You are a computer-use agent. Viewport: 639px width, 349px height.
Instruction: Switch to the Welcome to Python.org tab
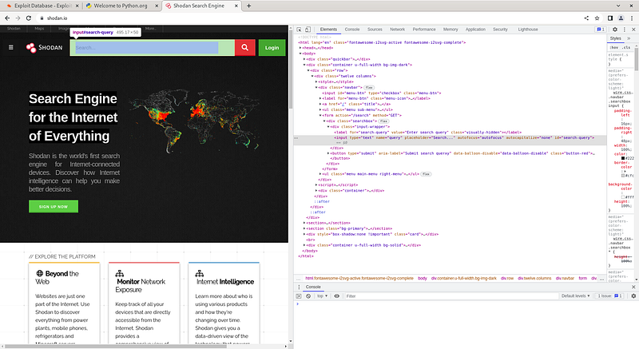pyautogui.click(x=121, y=6)
